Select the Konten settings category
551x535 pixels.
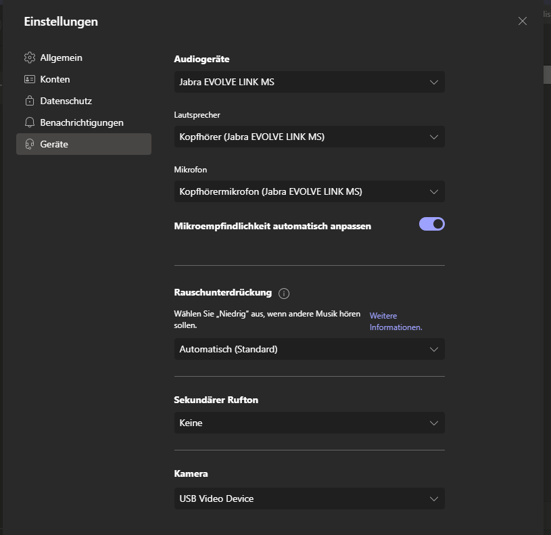[x=84, y=79]
